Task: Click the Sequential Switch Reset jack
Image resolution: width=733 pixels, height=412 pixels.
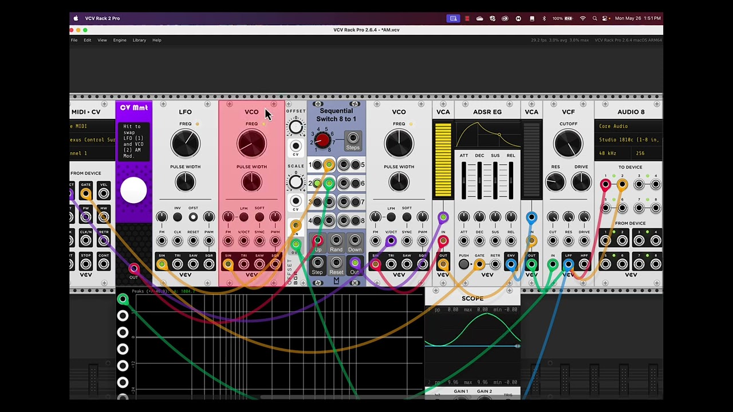Action: click(336, 263)
